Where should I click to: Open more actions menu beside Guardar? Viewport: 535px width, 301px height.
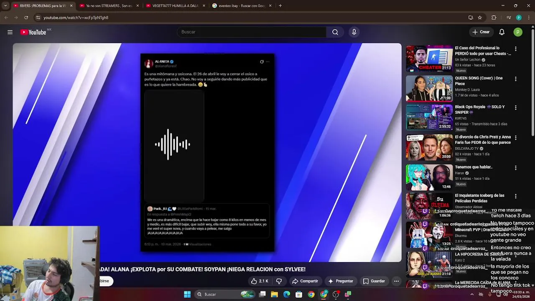click(396, 281)
